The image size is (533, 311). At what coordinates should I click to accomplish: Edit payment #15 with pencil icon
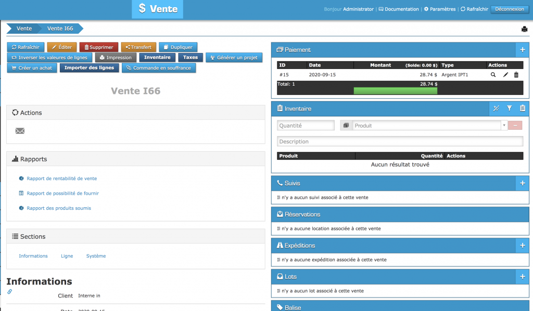coord(505,75)
